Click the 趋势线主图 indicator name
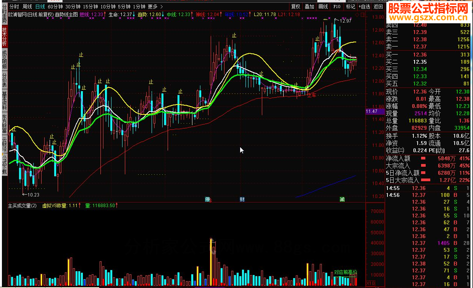 click(66, 14)
